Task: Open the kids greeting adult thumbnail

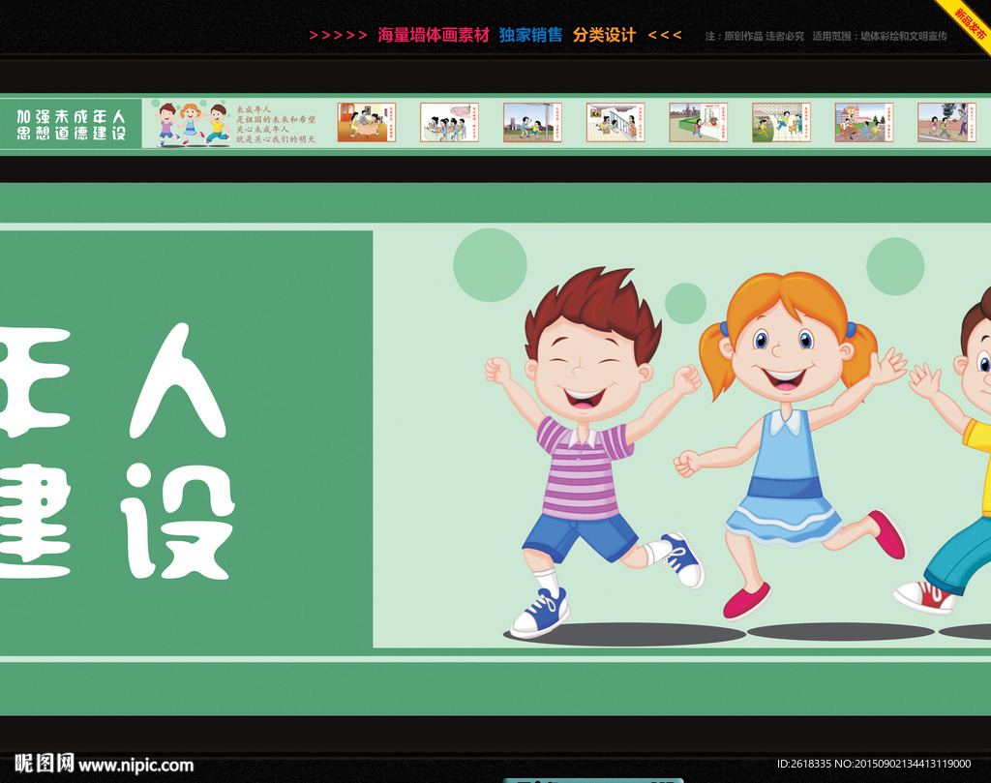Action: [x=946, y=123]
